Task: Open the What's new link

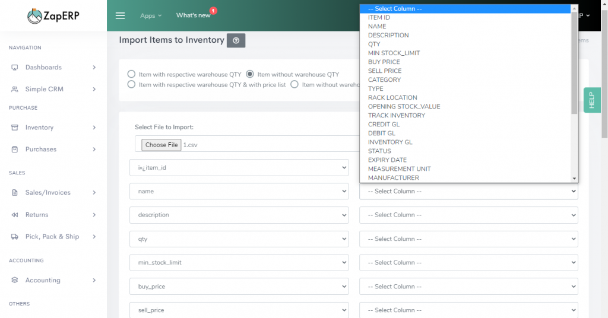Action: click(x=193, y=15)
